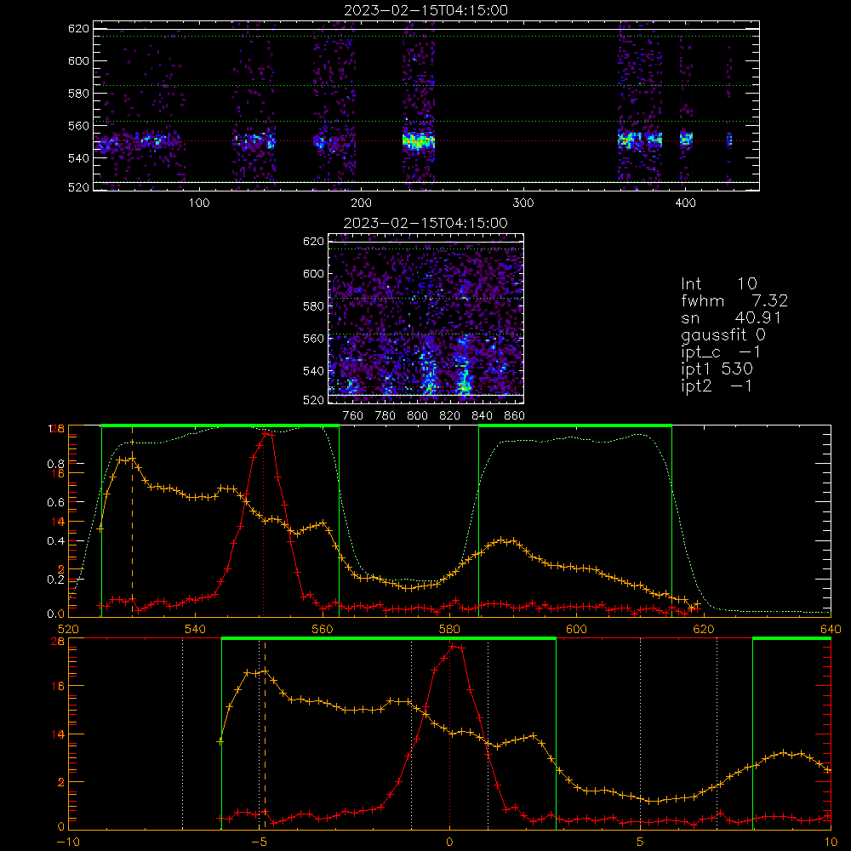Click the bright vertical streak near 830 in middle image
This screenshot has height=851, width=851.
click(x=464, y=369)
